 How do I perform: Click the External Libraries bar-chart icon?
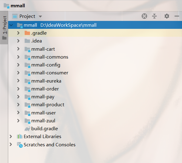20,136
